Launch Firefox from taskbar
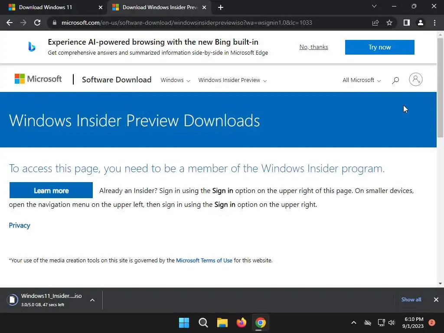This screenshot has height=333, width=444. click(241, 323)
